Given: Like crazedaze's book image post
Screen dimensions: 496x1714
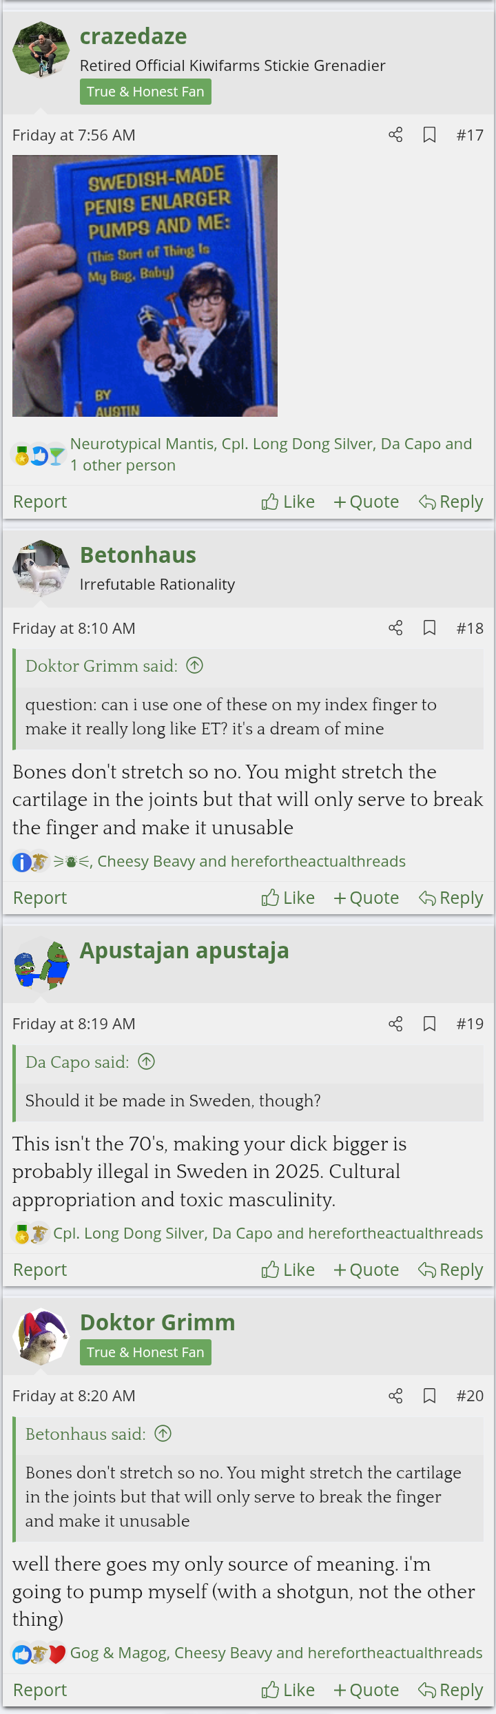Looking at the screenshot, I should point(288,502).
